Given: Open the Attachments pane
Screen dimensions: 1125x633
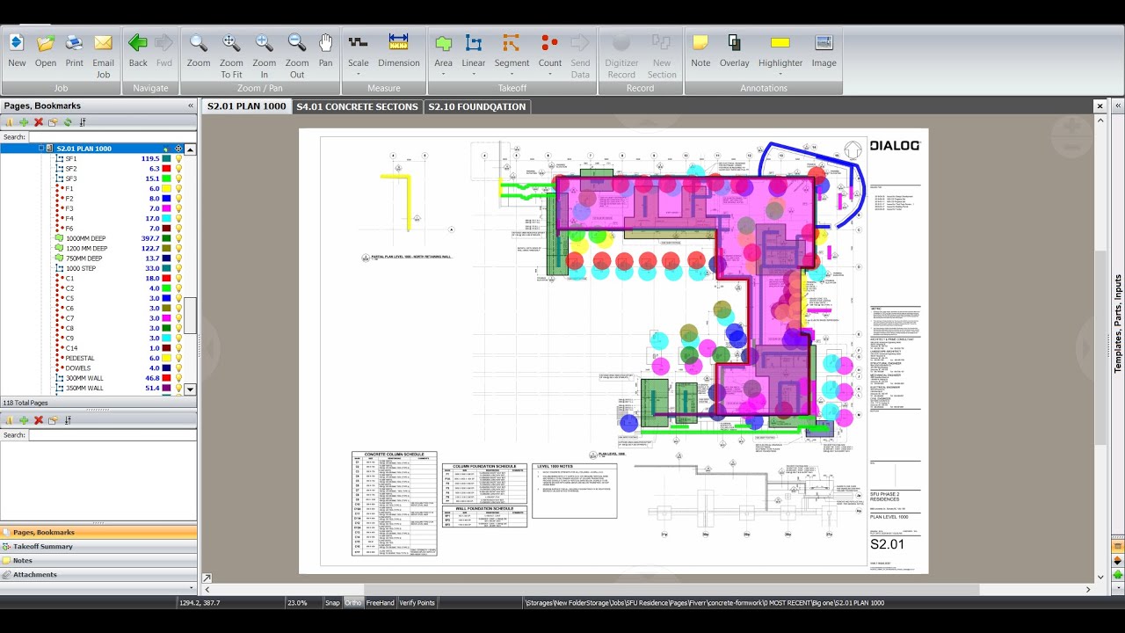Looking at the screenshot, I should point(98,574).
